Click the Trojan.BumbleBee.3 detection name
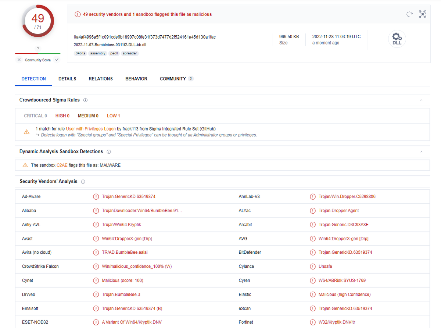Viewport: 441px width, 328px height. pos(121,295)
